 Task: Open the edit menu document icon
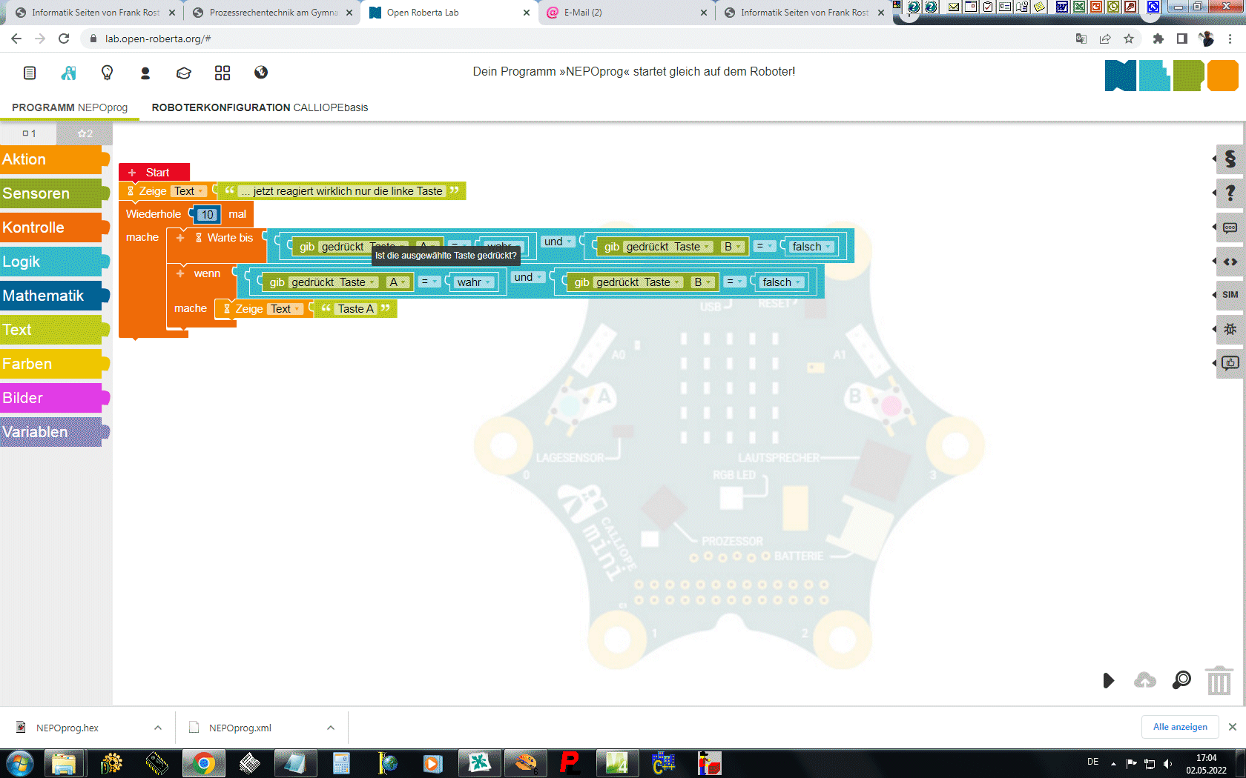[30, 73]
